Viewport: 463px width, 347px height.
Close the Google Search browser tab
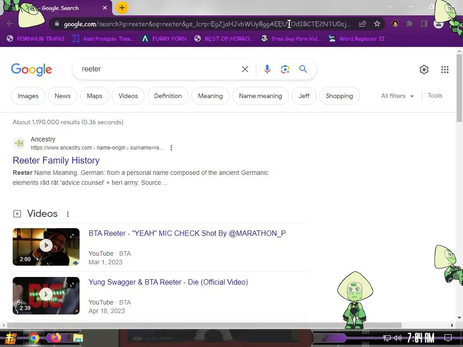click(105, 8)
